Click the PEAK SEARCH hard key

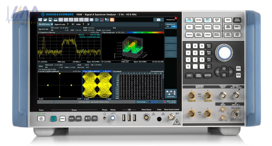(237, 20)
